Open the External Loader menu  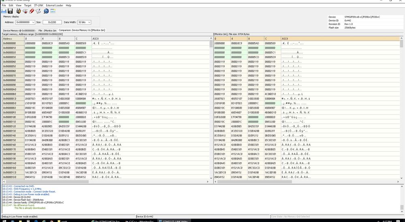pos(54,5)
